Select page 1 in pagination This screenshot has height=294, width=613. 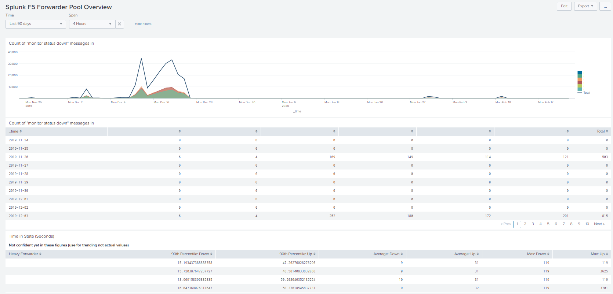click(x=517, y=224)
